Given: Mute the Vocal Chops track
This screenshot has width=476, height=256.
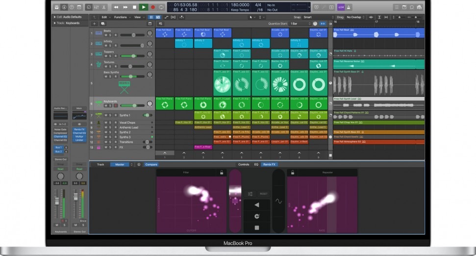Looking at the screenshot, I should (106, 123).
